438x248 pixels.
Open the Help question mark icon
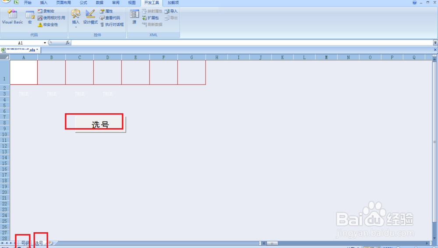click(x=414, y=3)
